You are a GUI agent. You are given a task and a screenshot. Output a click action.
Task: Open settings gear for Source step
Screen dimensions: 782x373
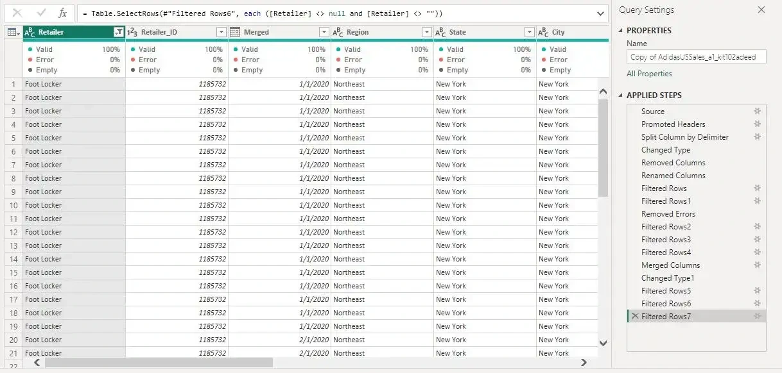[x=757, y=111]
